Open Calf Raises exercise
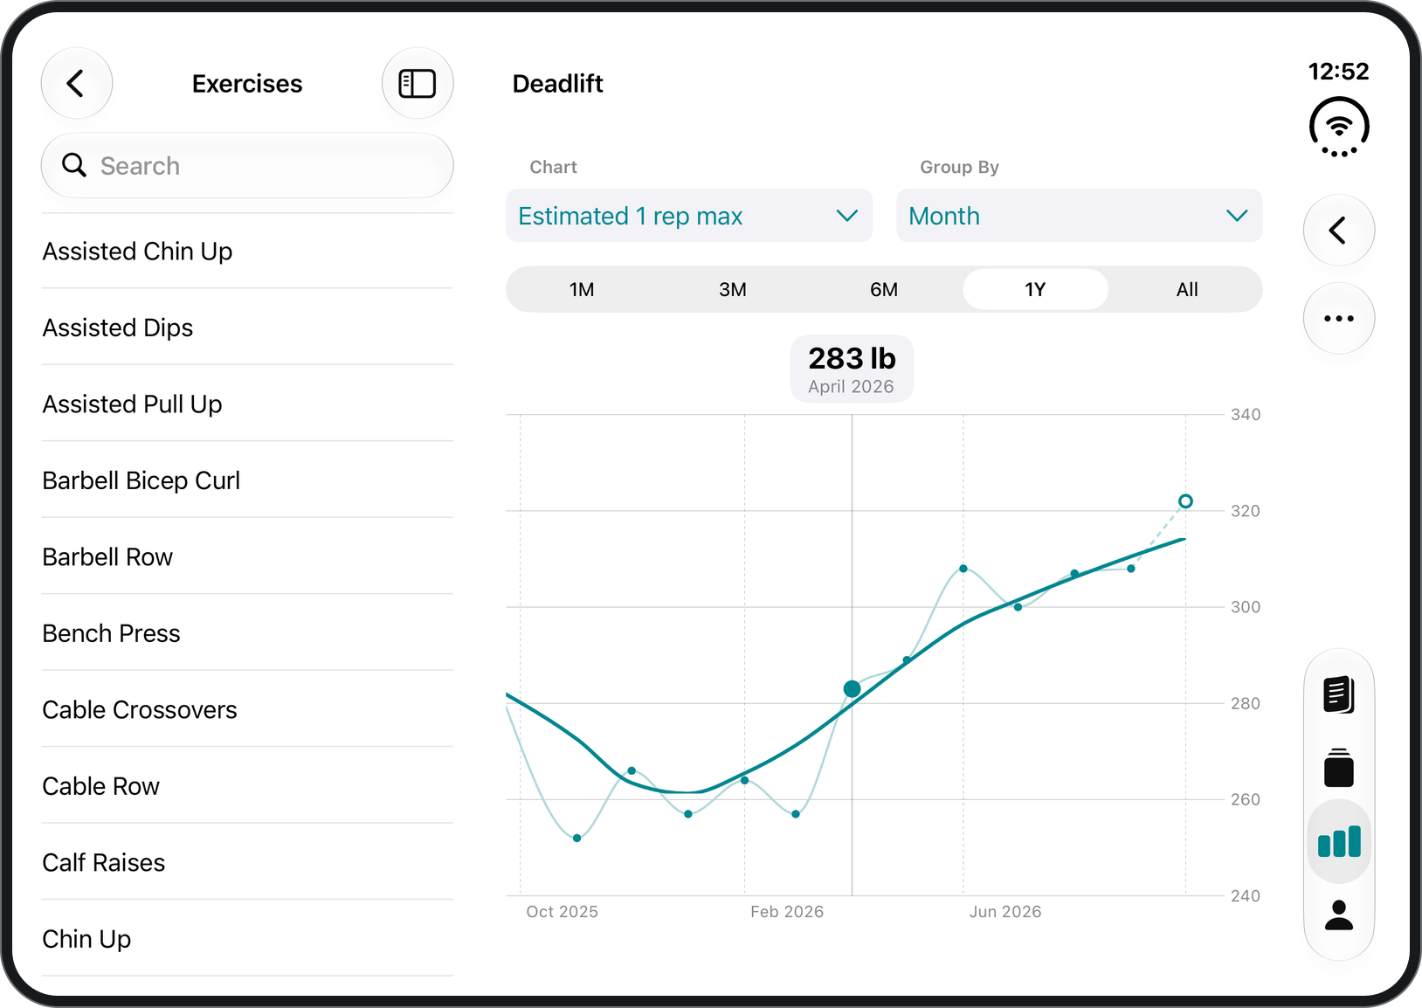1422x1008 pixels. click(x=247, y=863)
